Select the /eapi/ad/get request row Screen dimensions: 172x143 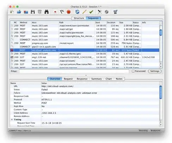[85, 29]
